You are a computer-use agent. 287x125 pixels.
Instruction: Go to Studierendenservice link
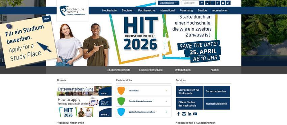coord(151,70)
